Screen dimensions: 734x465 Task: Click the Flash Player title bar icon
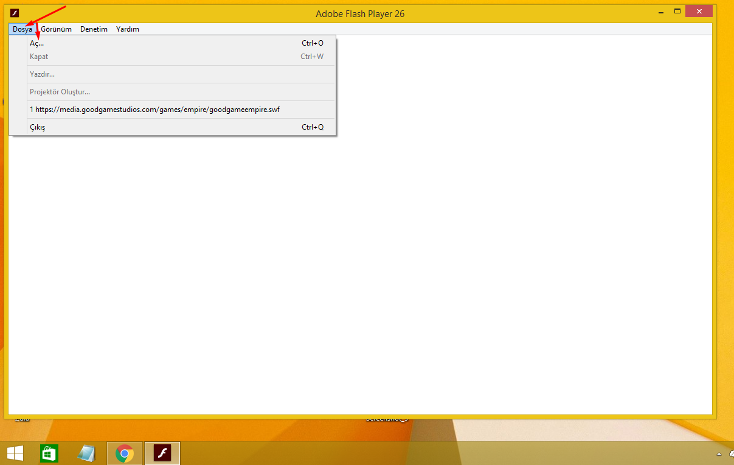15,13
